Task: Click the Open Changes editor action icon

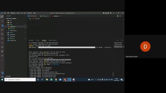Action: point(117,16)
